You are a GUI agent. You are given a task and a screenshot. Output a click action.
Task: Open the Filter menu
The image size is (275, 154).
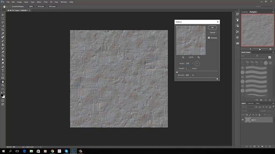[46, 2]
